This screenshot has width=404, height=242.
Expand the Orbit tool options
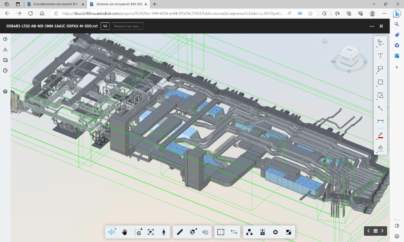[115, 229]
